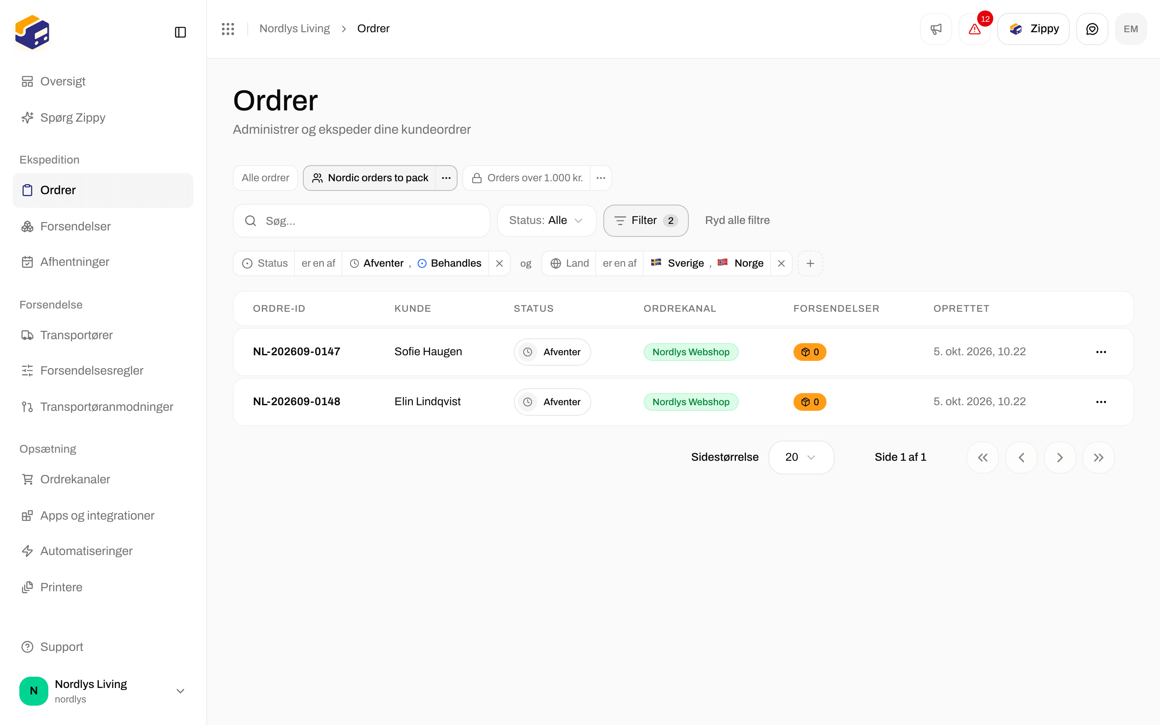Screen dimensions: 1160x725
Task: Open Spørg Zippy in the sidebar
Action: click(103, 118)
